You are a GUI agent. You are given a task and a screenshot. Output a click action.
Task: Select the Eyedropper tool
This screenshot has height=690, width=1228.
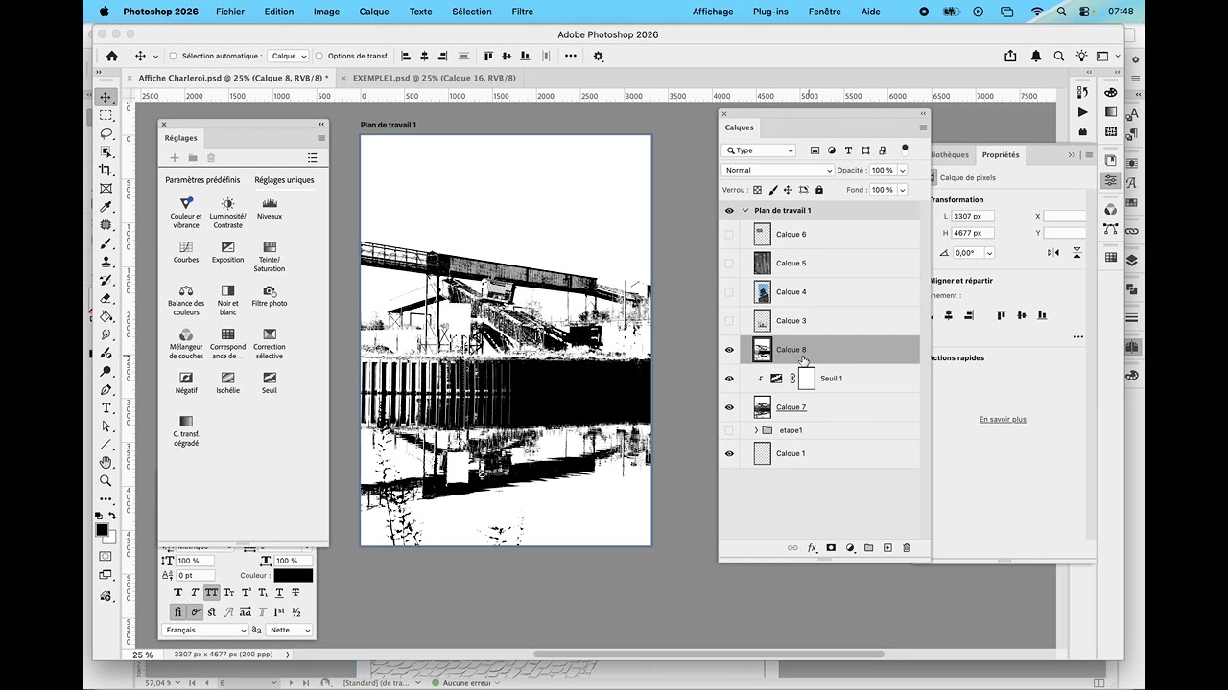pos(106,206)
